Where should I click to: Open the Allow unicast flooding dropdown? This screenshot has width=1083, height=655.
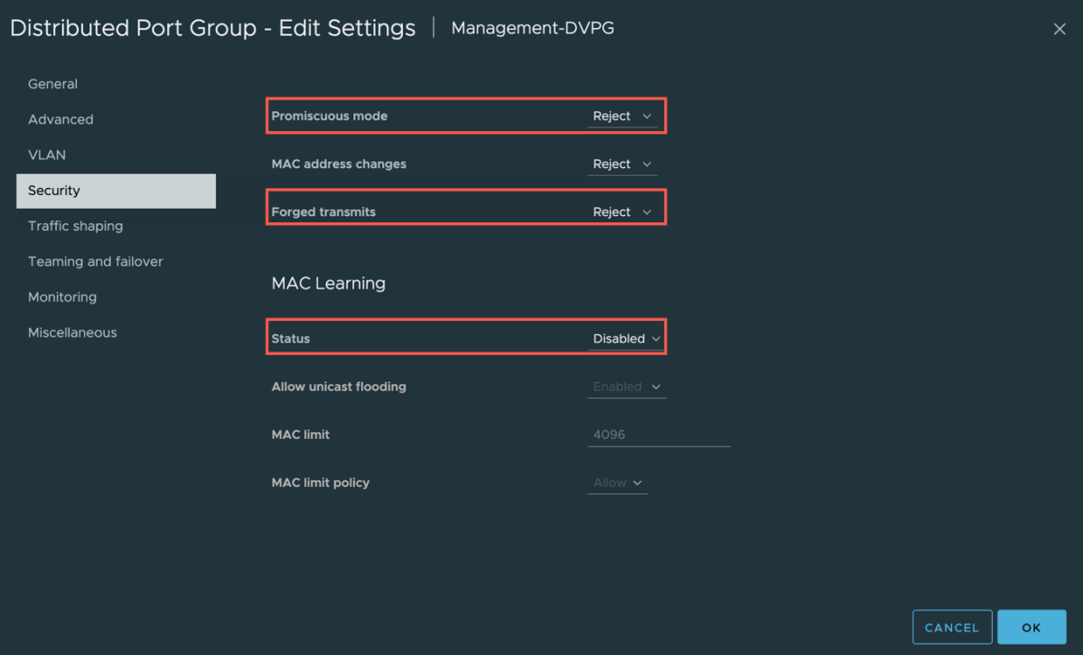pyautogui.click(x=627, y=387)
